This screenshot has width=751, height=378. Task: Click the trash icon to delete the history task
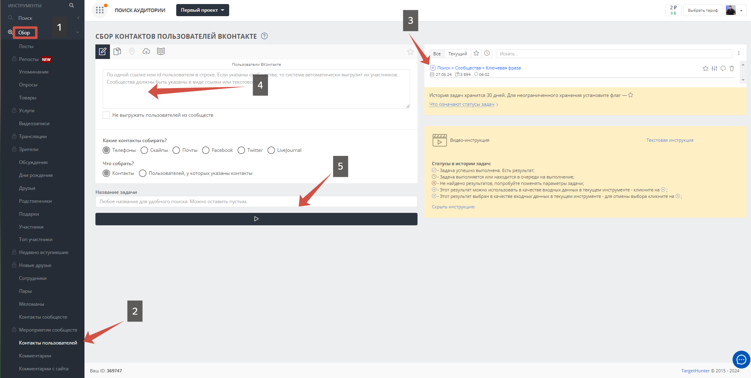[x=732, y=68]
